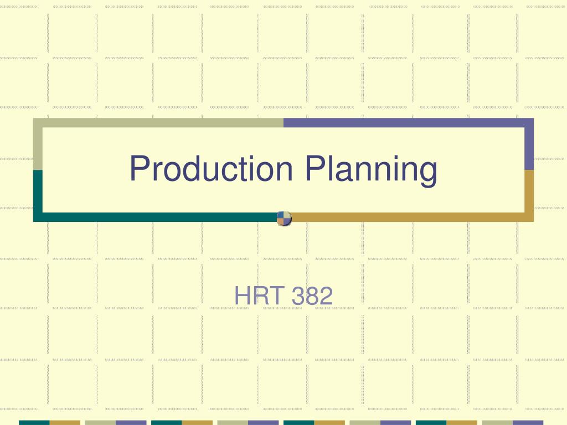This screenshot has height=425, width=567.
Task: Click the rightmost khaki bar in the bottom strip
Action: (497, 422)
